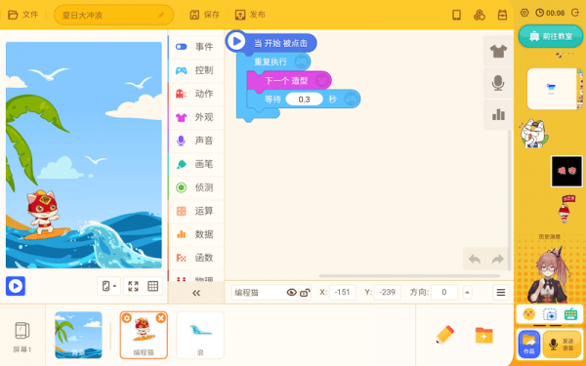Open mobile device preview icon in top bar
This screenshot has height=366, width=586.
tap(456, 15)
